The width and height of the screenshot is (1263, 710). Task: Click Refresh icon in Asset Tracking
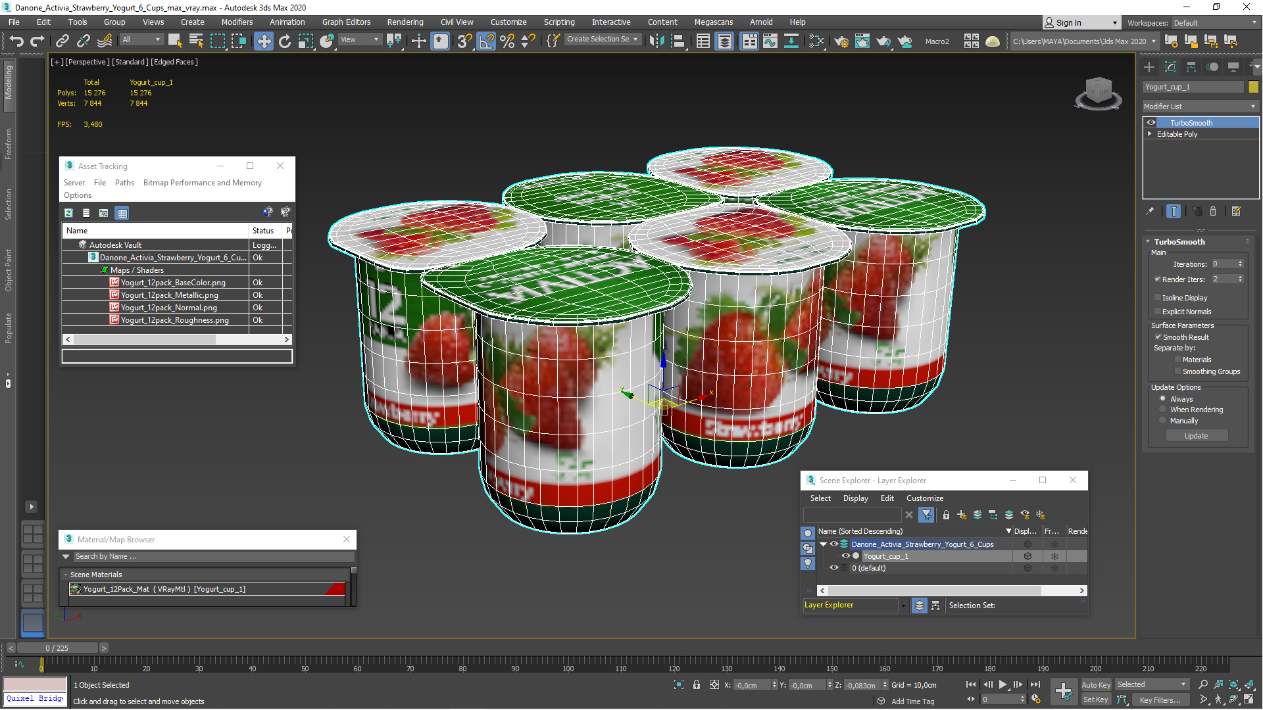coord(68,212)
